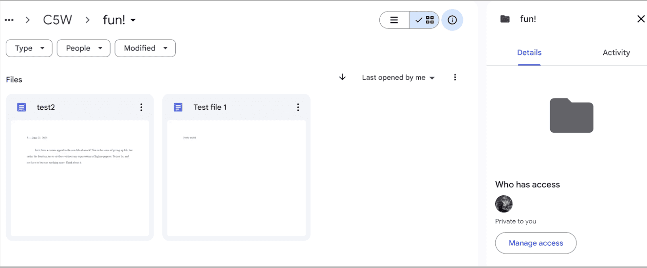
Task: Open the Modified filter dropdown
Action: [x=145, y=48]
